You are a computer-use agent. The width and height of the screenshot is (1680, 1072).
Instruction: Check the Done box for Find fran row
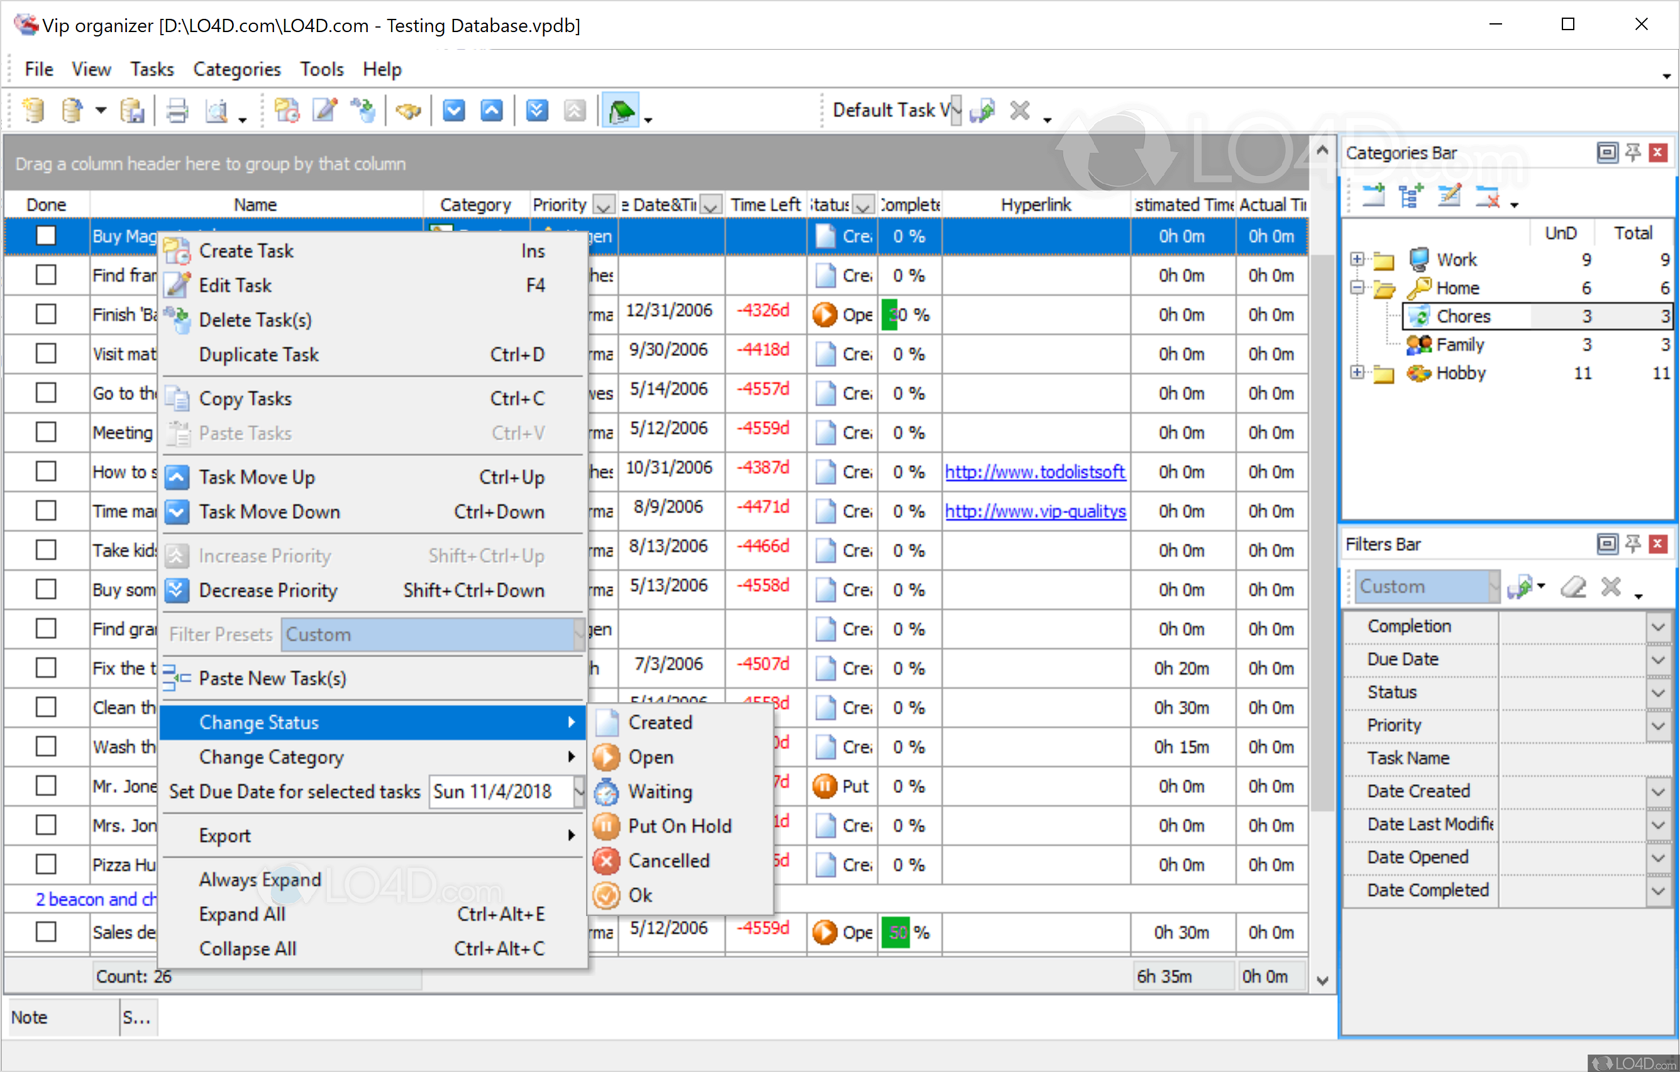pyautogui.click(x=46, y=275)
